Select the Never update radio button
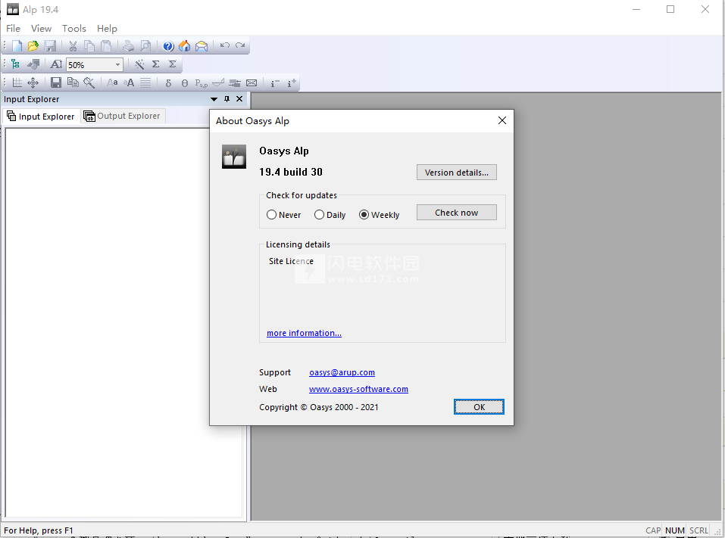This screenshot has width=725, height=538. tap(271, 215)
